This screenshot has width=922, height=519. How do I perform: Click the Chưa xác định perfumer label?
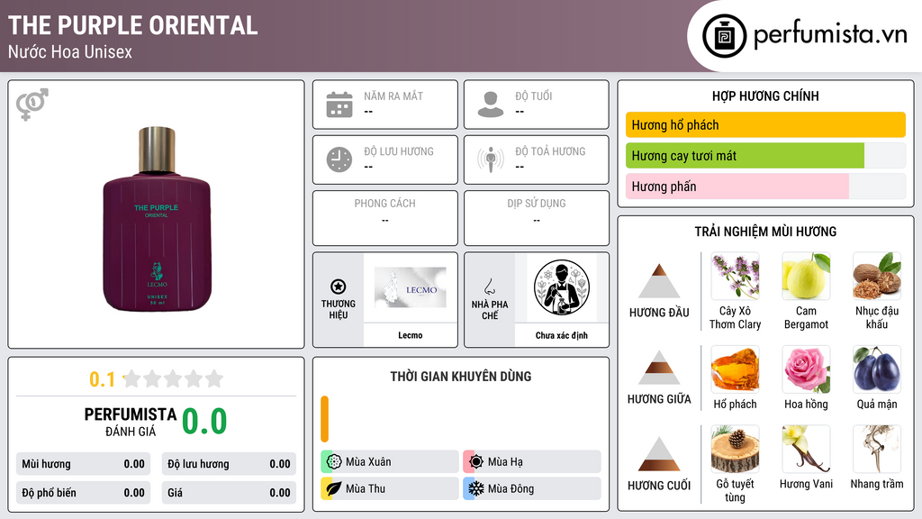click(x=562, y=335)
